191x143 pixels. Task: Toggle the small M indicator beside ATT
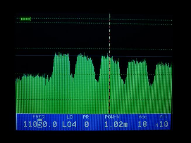click(157, 125)
